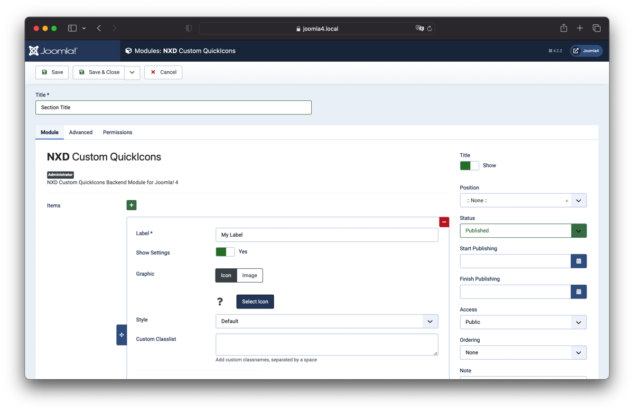Click the Joomla version 4.2.2 indicator
The height and width of the screenshot is (412, 634).
pos(555,51)
